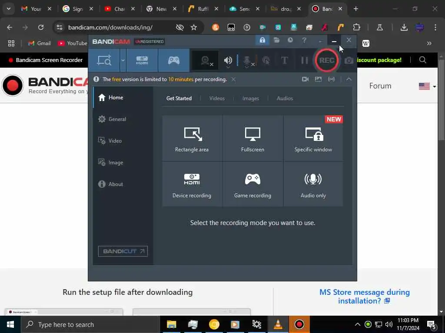
Task: Open the Gmail bookmark
Action: (40, 43)
